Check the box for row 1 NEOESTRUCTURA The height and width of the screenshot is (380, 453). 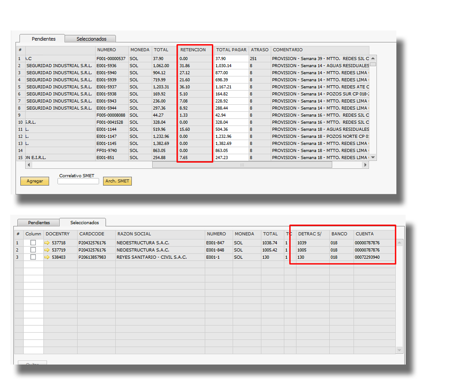pos(33,243)
